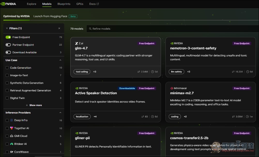Open the Blueprints nav item

tap(64, 4)
